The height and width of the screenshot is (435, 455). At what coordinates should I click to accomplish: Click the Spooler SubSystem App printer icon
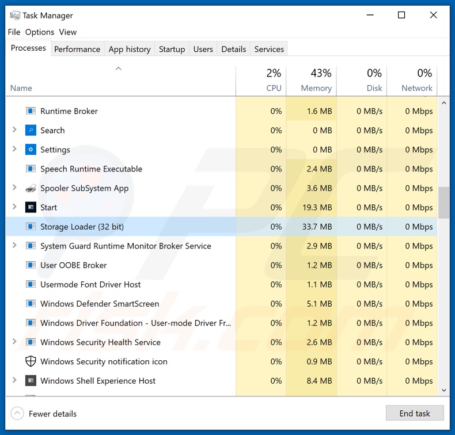(x=31, y=188)
